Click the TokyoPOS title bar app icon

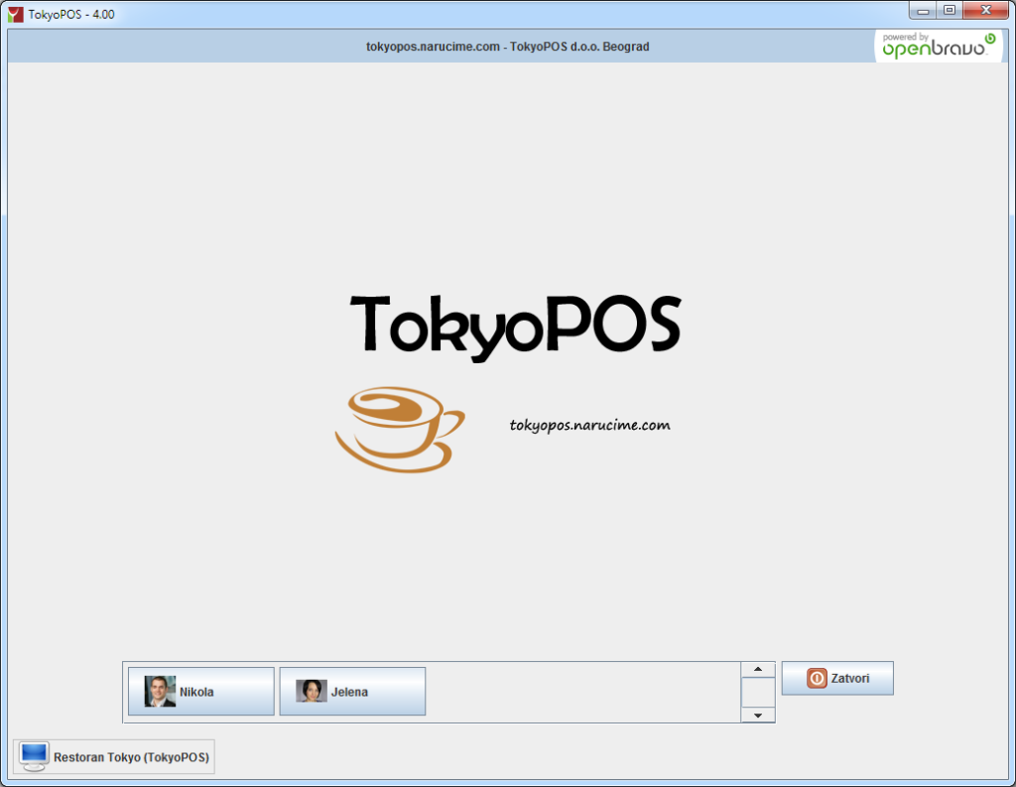click(16, 14)
